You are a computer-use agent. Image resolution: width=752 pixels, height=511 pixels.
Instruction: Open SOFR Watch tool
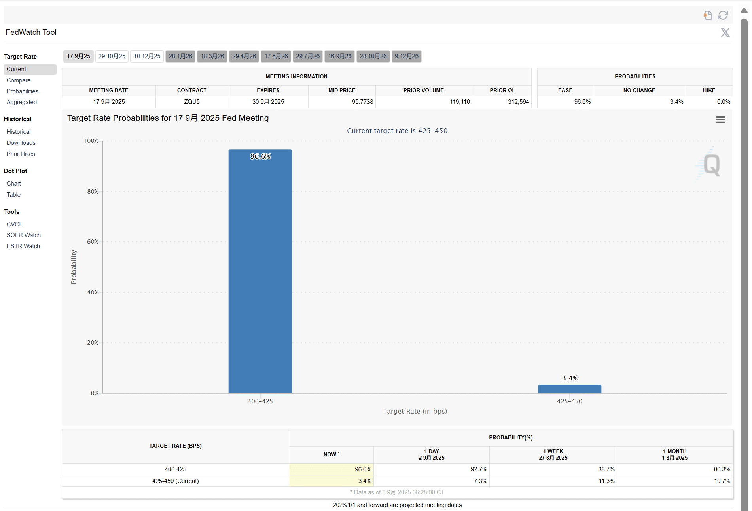pos(24,235)
